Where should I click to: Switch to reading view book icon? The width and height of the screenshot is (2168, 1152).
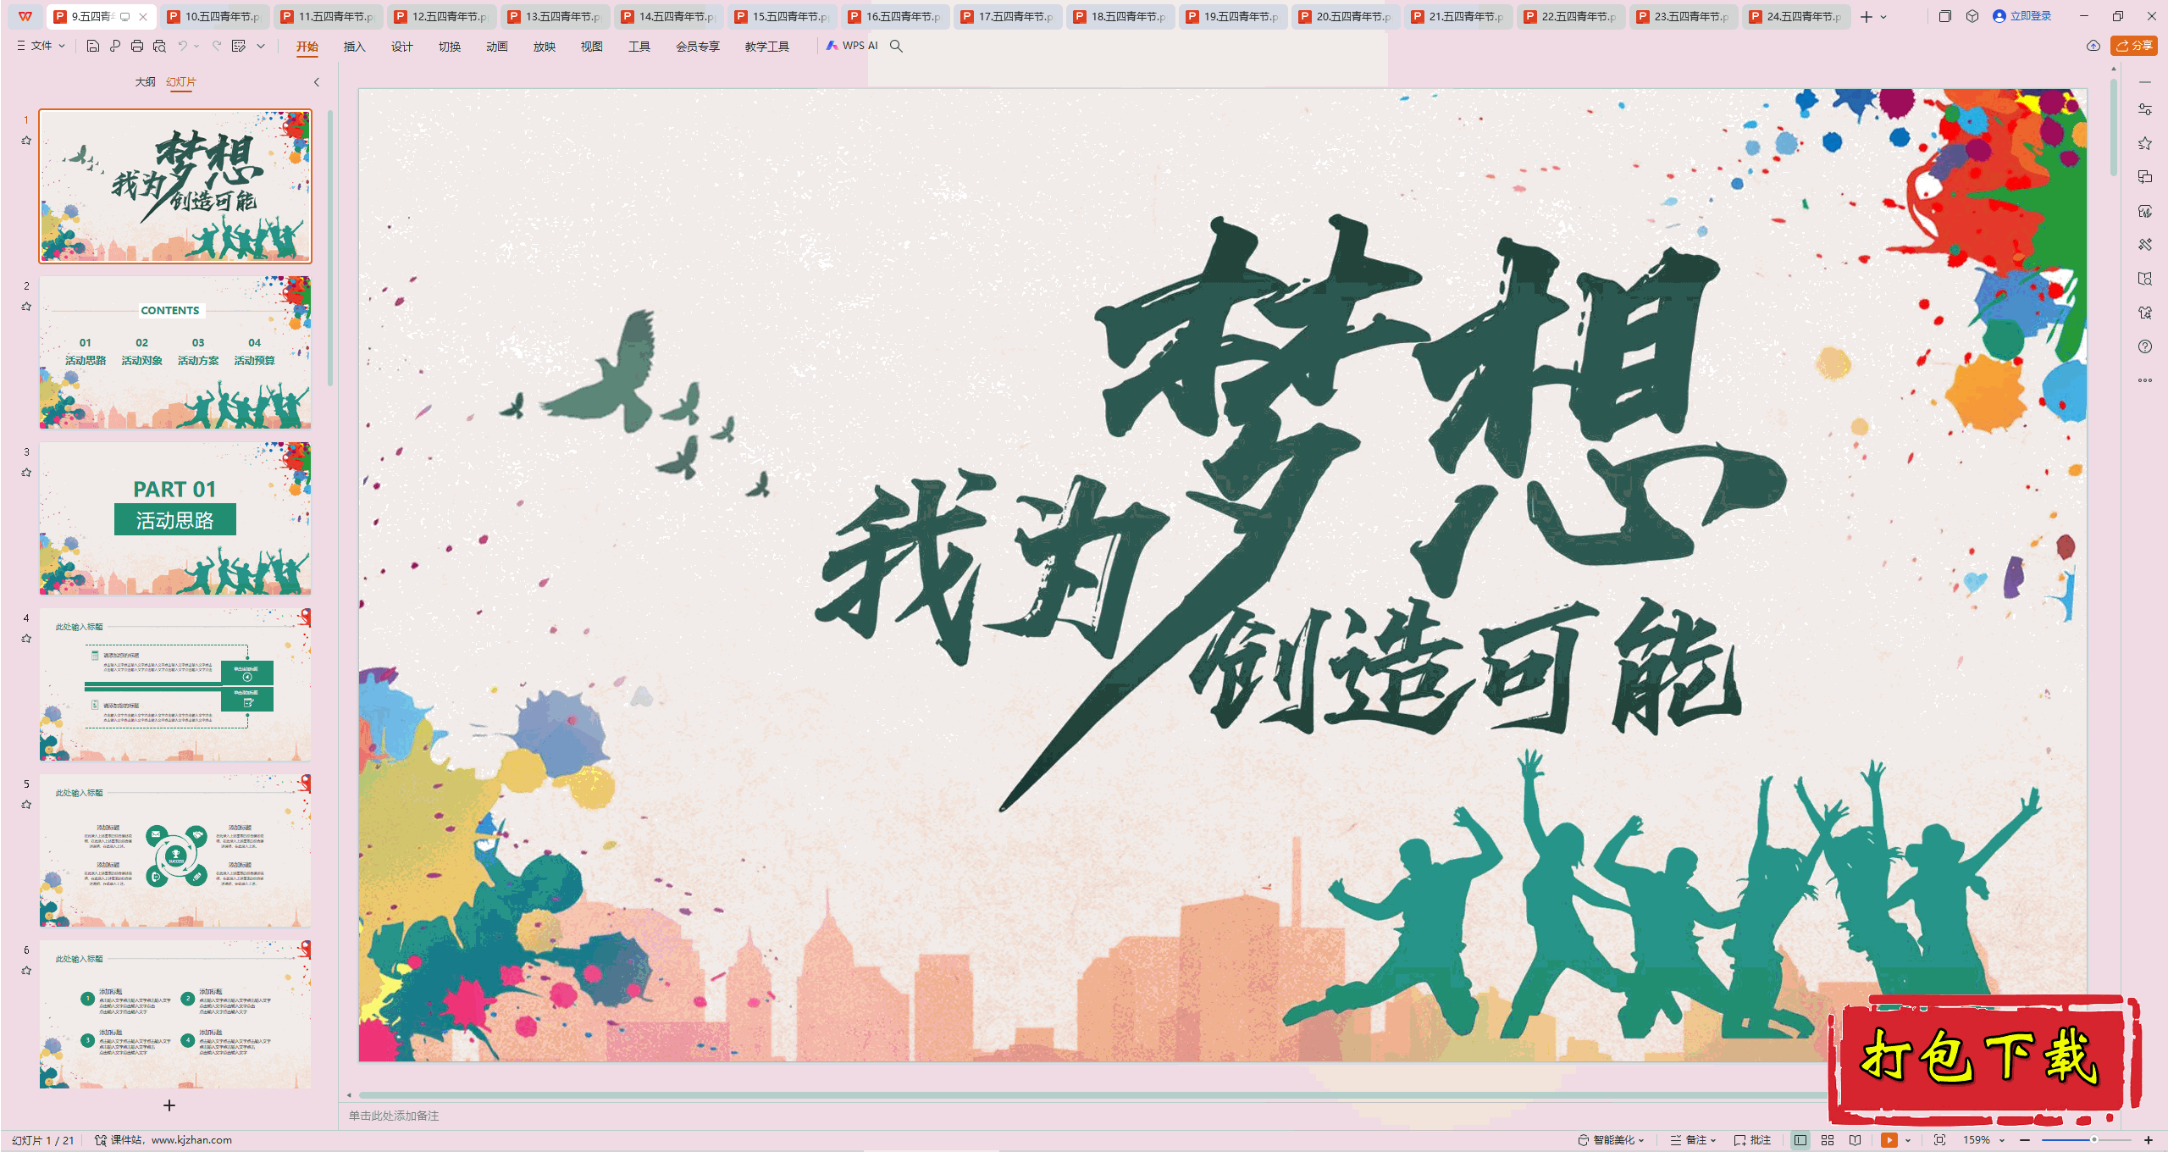click(1855, 1140)
